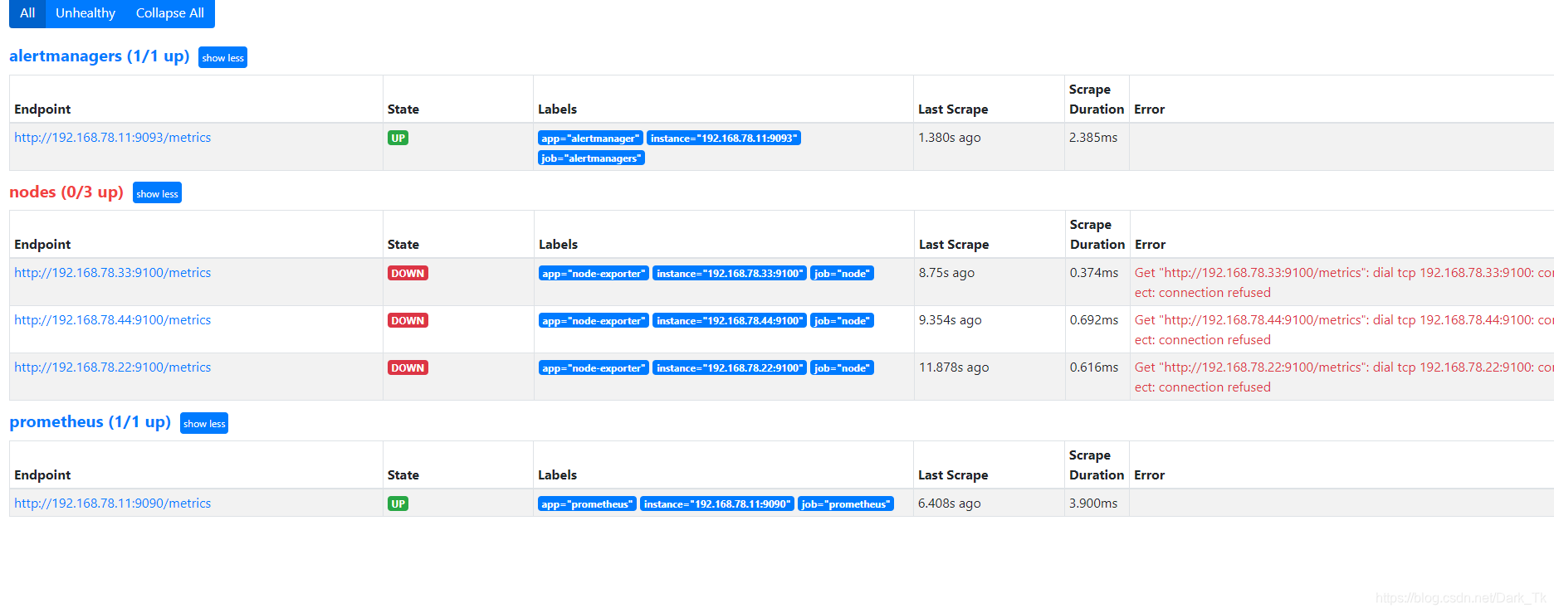Collapse nodes section with show less

pos(157,193)
